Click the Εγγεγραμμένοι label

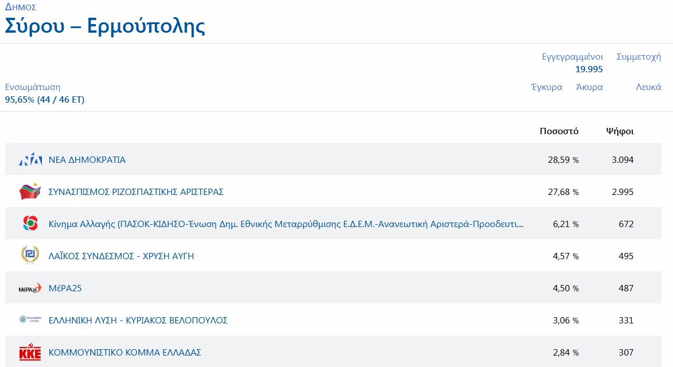tap(572, 57)
